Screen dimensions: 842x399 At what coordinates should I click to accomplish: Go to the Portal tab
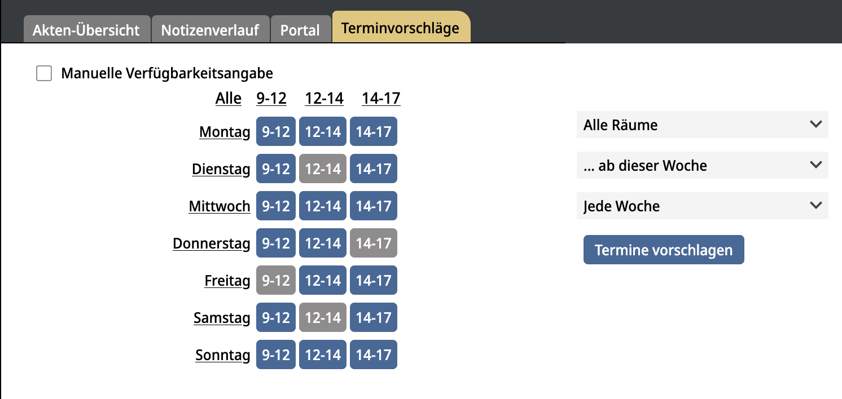click(x=300, y=30)
